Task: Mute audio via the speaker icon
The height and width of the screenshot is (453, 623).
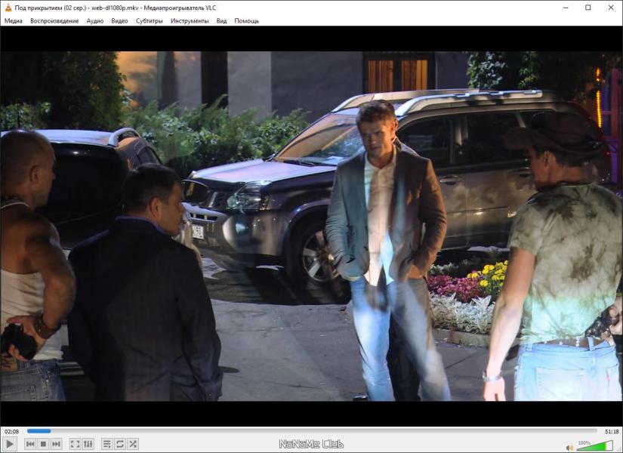Action: pos(569,448)
